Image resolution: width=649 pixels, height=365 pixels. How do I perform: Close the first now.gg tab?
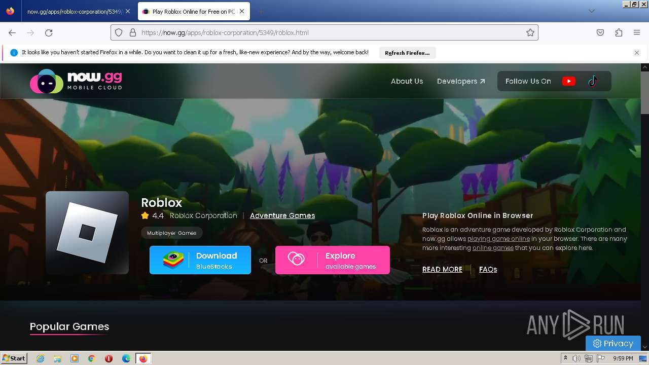tap(128, 11)
